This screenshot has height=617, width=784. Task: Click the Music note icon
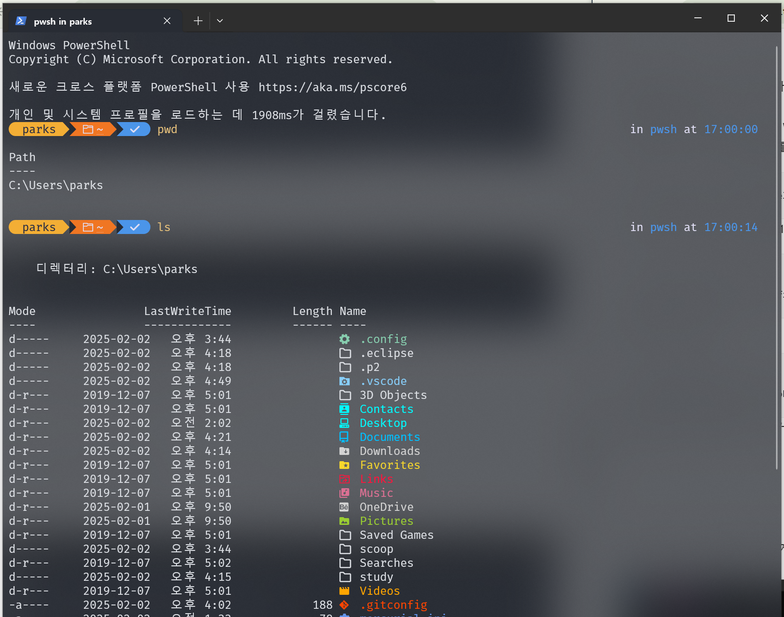point(344,493)
